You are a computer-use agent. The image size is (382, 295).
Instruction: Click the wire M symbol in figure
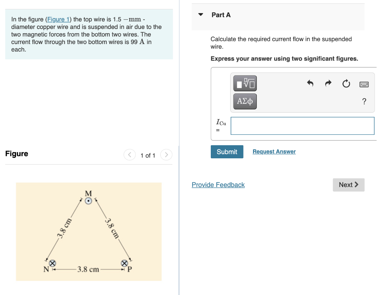click(88, 201)
